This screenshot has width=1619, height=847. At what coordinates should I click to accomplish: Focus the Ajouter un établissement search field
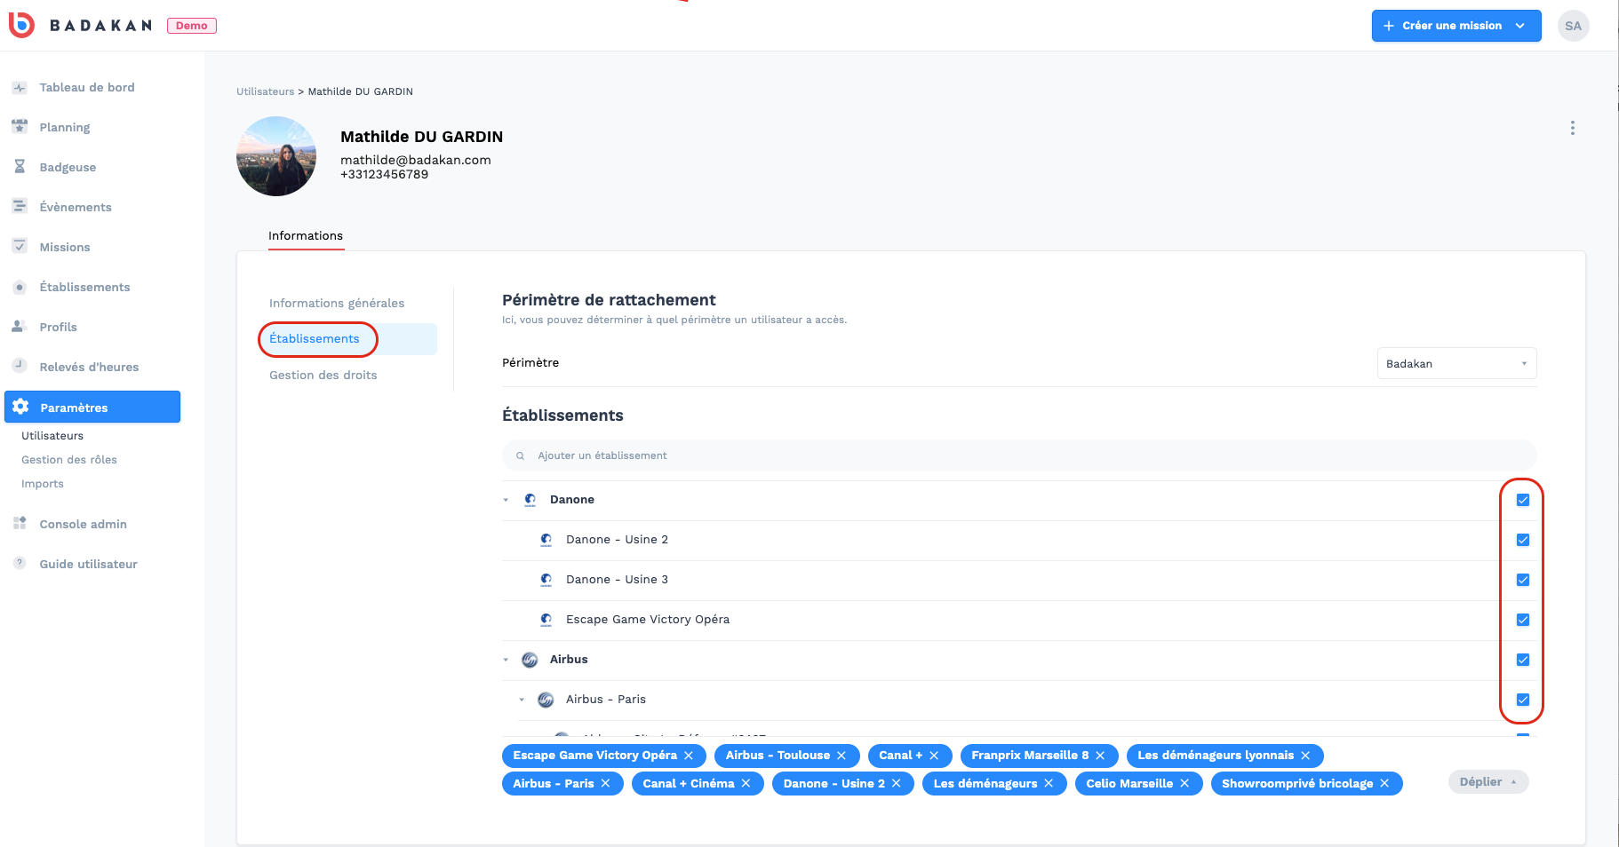[1019, 455]
